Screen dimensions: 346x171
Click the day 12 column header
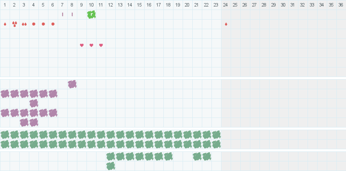111,5
